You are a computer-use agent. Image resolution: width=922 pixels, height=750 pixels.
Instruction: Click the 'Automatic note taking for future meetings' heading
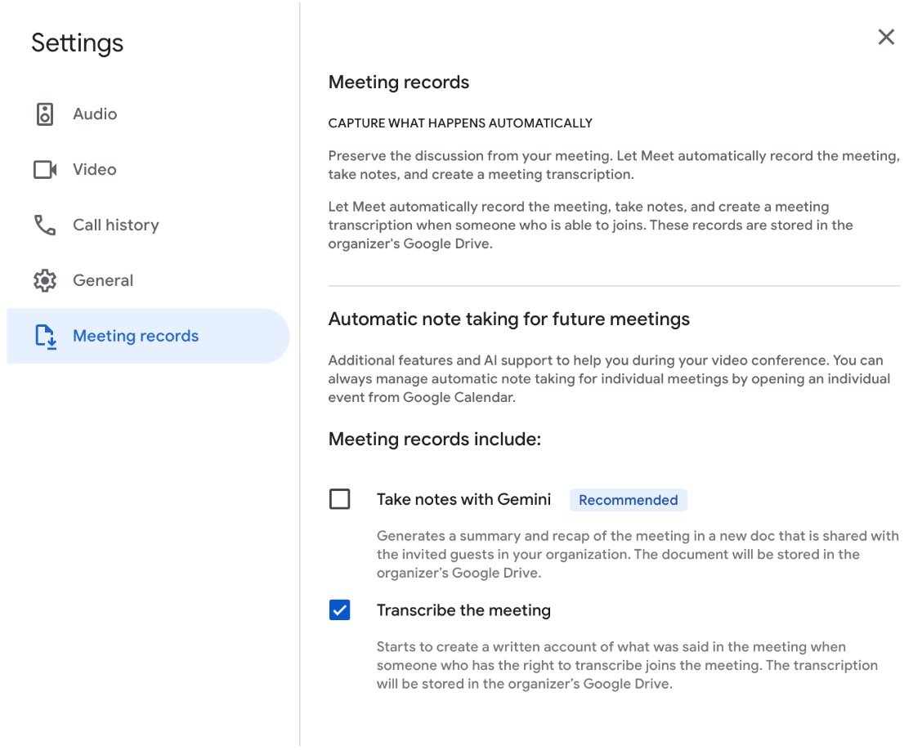point(508,319)
